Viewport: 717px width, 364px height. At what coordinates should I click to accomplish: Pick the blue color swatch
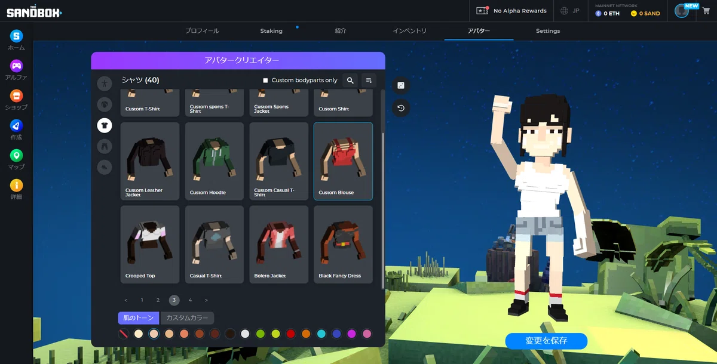(x=336, y=334)
